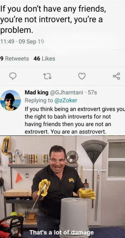Open the Mad king display name
Screen dimensions: 125x238
click(x=36, y=93)
